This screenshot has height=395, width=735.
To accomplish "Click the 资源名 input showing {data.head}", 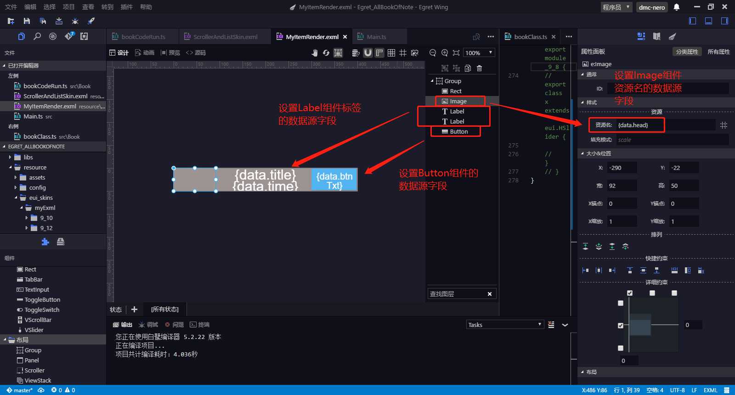I will coord(666,125).
